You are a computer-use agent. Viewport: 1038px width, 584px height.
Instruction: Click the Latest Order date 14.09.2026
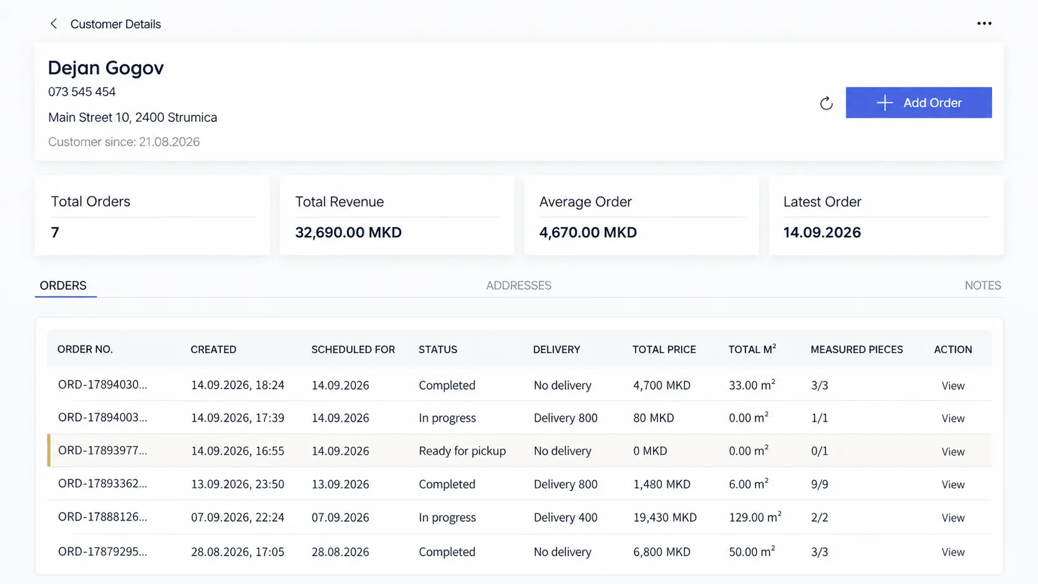(x=822, y=233)
